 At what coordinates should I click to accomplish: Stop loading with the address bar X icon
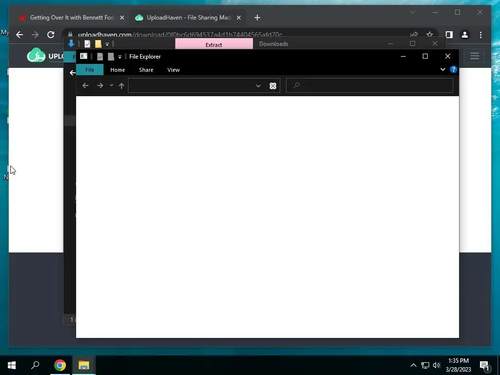[273, 86]
